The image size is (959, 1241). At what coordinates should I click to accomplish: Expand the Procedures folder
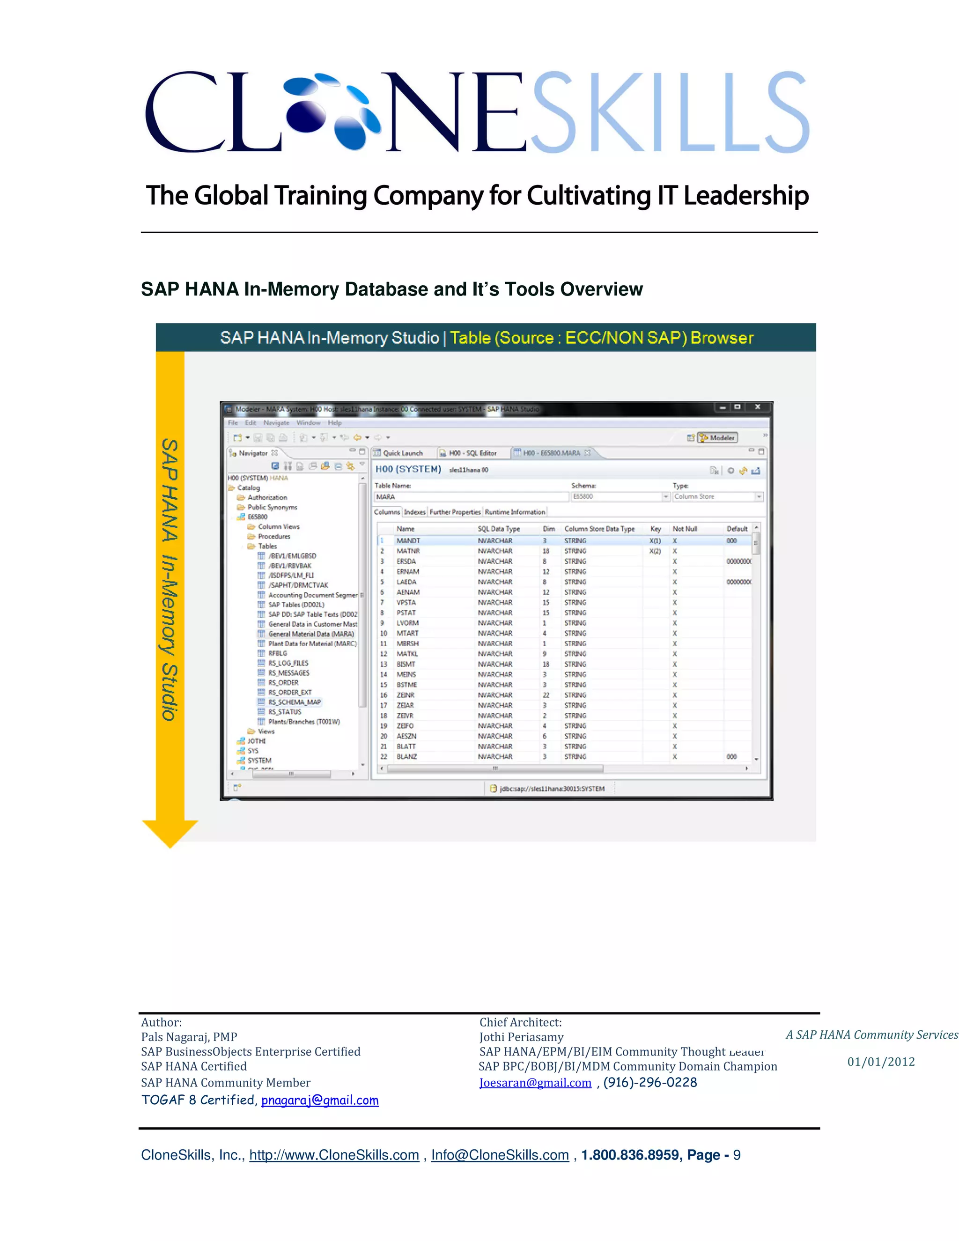(x=269, y=536)
